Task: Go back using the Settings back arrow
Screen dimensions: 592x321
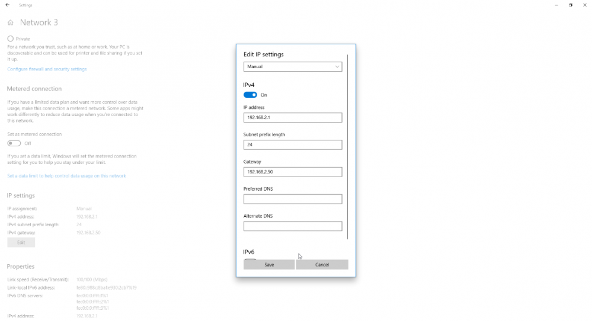Action: point(8,5)
